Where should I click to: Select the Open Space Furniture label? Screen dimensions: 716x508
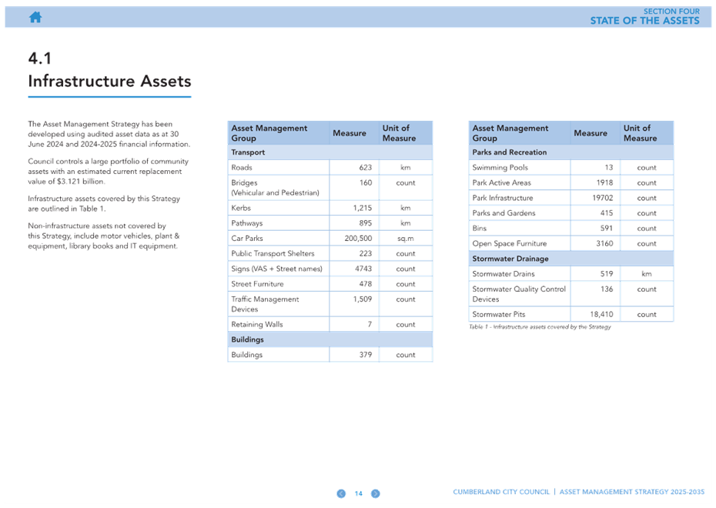point(509,244)
